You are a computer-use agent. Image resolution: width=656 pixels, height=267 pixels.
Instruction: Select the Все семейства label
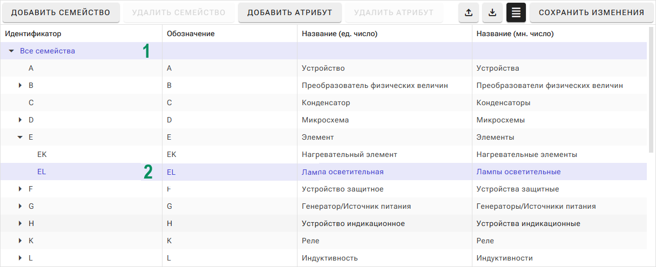pyautogui.click(x=48, y=51)
